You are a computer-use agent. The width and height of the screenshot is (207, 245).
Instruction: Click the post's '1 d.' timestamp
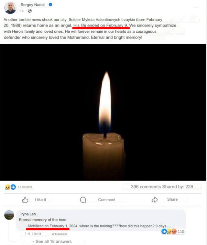point(22,11)
